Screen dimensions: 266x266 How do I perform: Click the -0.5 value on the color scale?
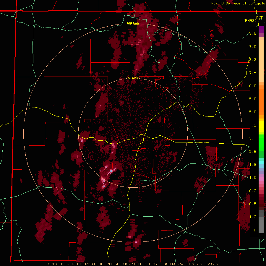click(x=252, y=204)
